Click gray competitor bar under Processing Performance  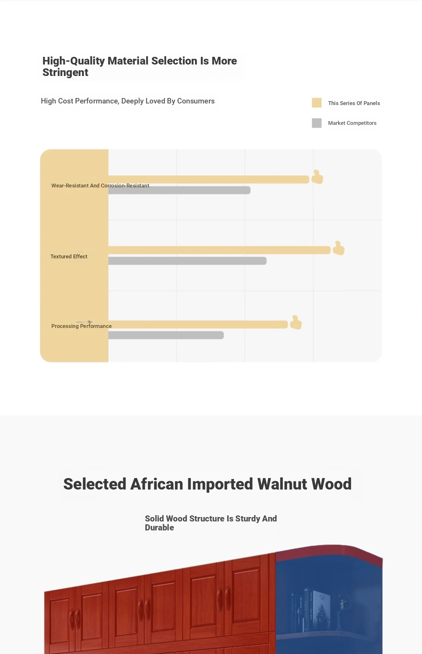pos(166,335)
